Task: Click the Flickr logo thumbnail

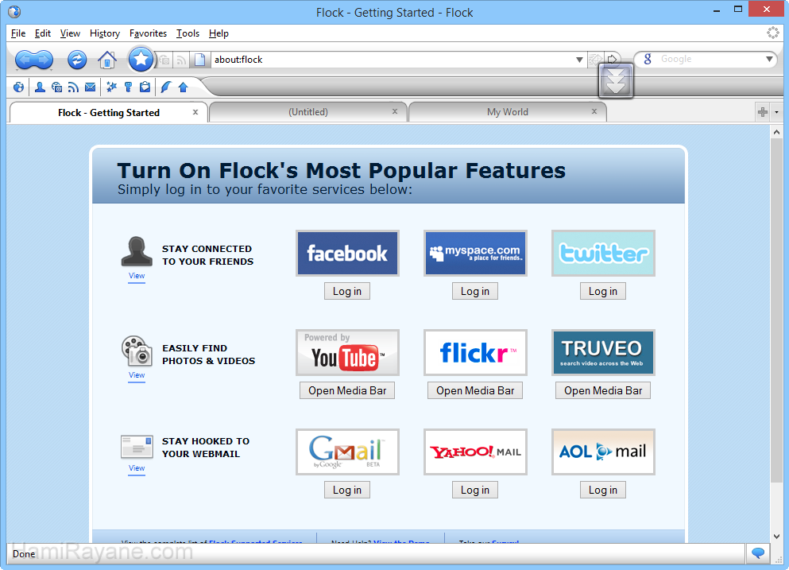Action: (x=475, y=352)
